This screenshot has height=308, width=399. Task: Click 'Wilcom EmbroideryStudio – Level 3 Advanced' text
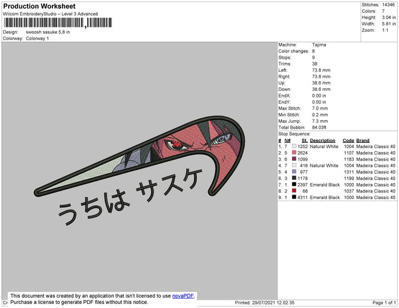[51, 14]
